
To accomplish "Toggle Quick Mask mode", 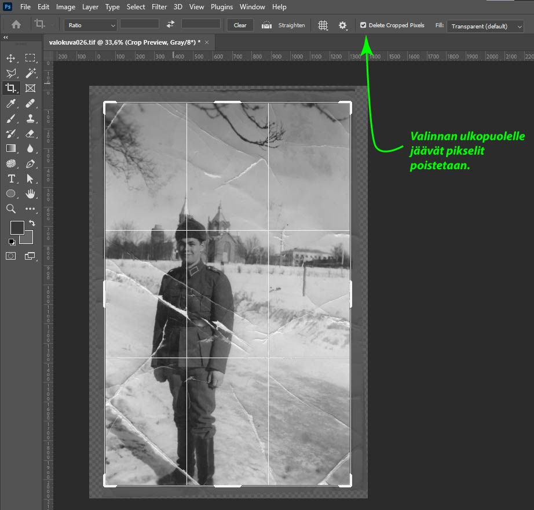I will (11, 256).
